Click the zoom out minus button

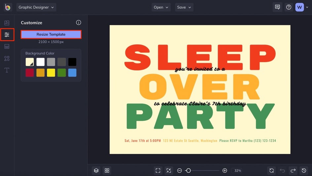(x=179, y=170)
